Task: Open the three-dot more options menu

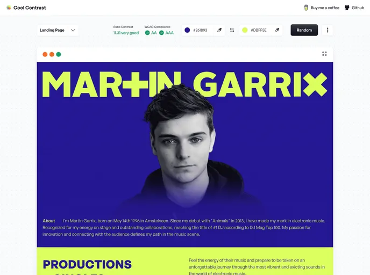Action: click(328, 30)
